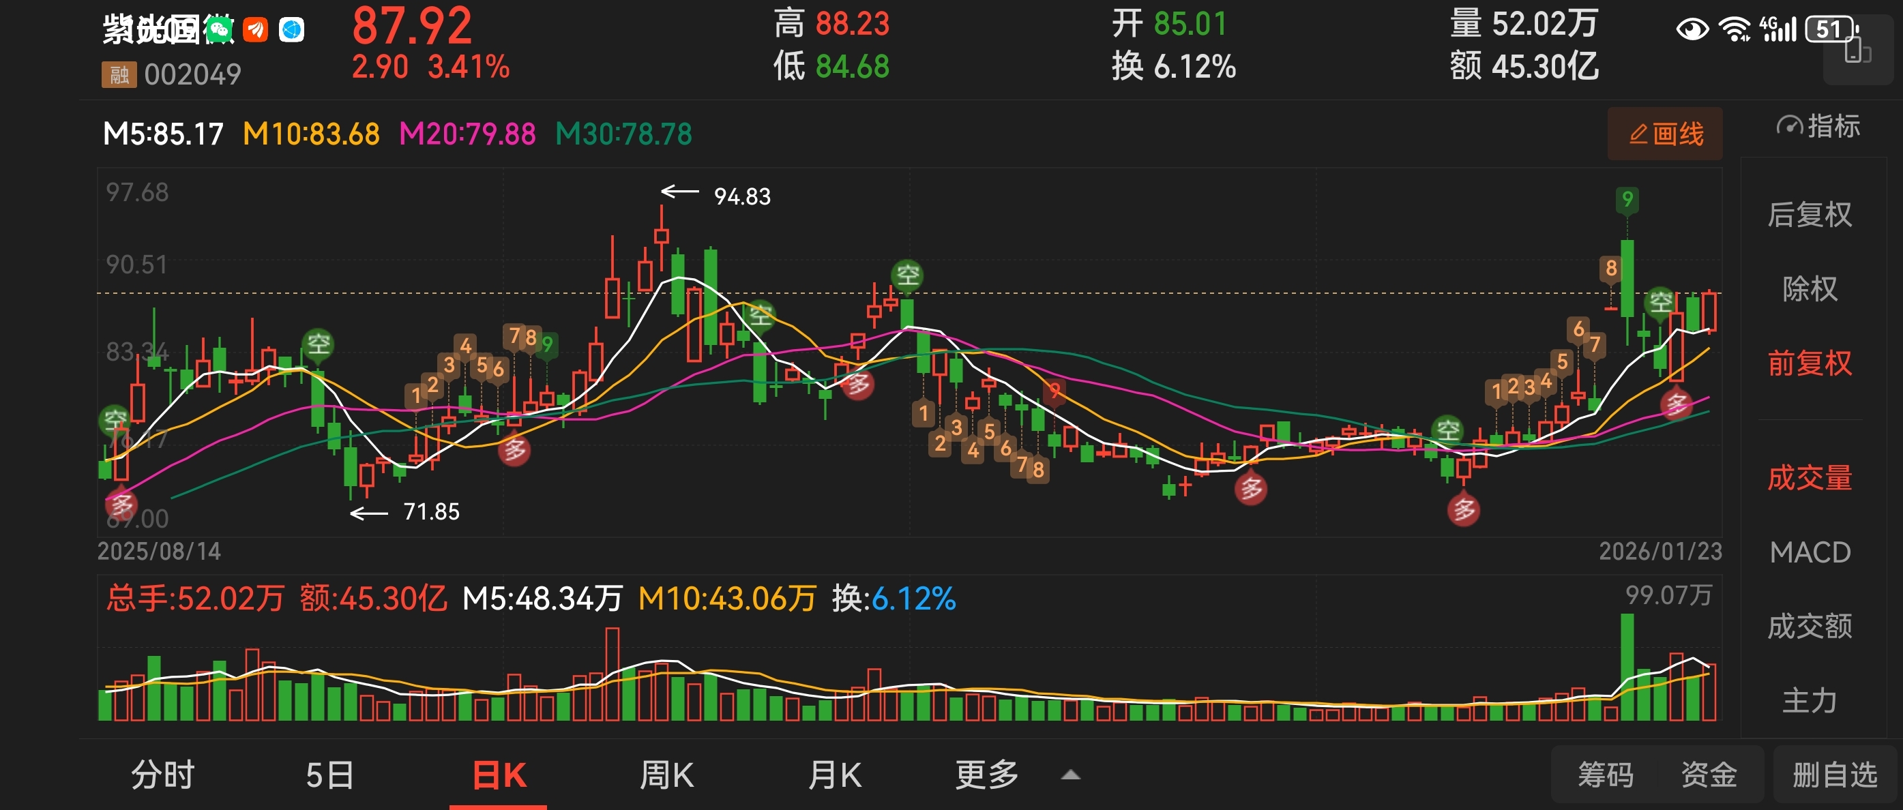Switch to the 周K tab
The image size is (1903, 810).
(x=666, y=775)
